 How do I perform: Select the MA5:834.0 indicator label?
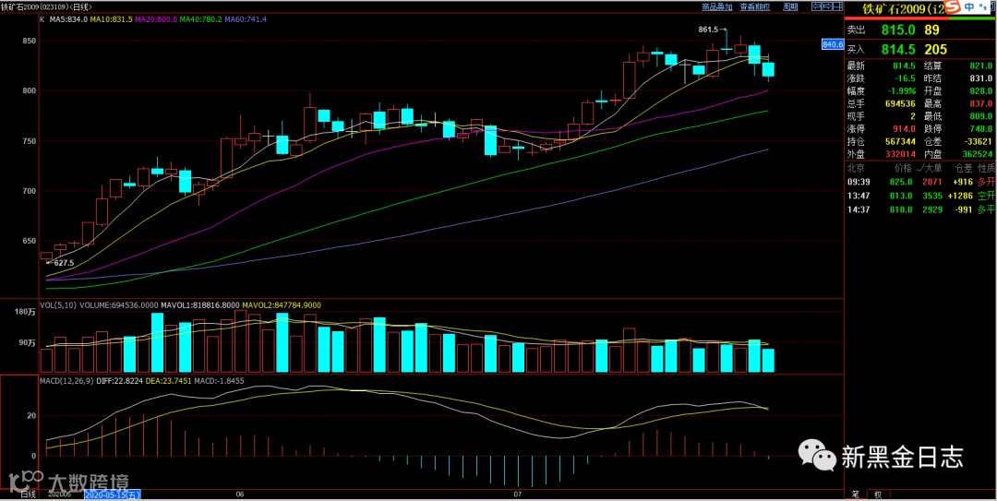click(x=67, y=19)
